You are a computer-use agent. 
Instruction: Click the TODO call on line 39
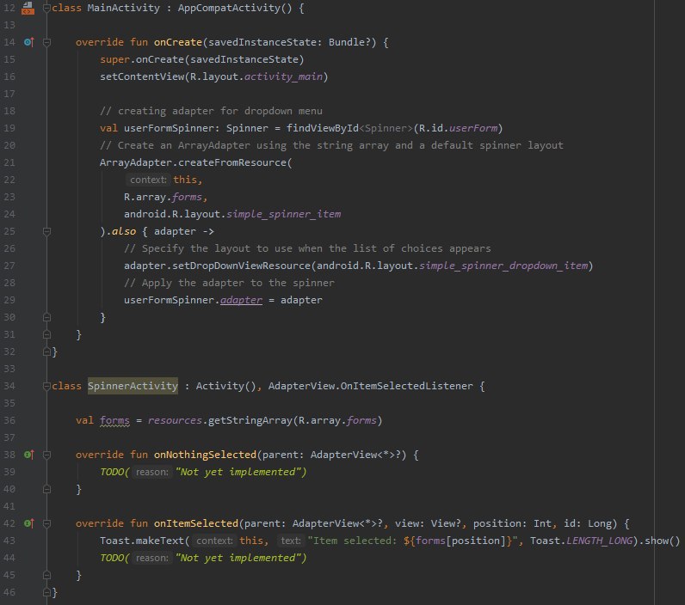[x=203, y=472]
